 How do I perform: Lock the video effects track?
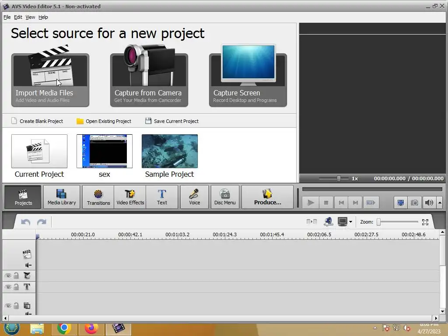pos(16,276)
